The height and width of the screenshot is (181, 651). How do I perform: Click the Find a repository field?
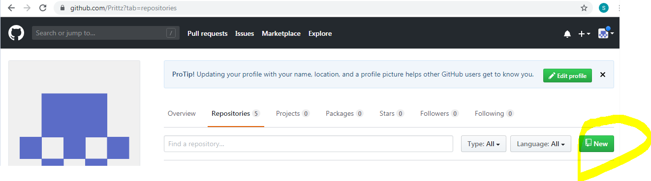[309, 144]
